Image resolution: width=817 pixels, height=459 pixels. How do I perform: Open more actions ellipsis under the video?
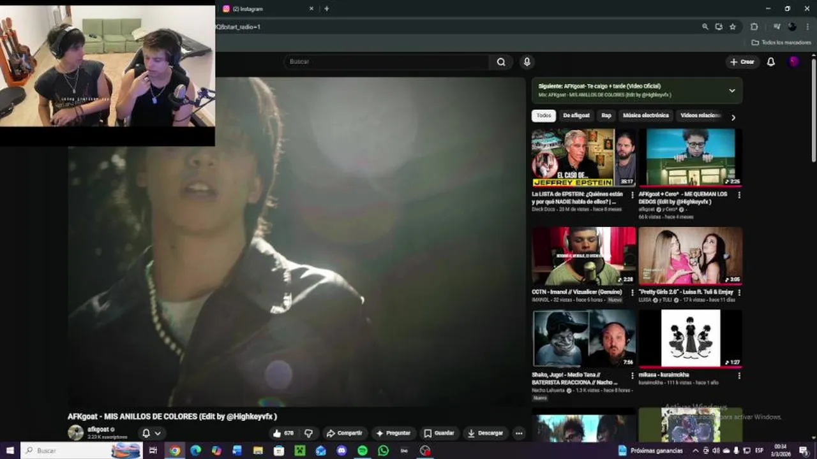point(519,433)
